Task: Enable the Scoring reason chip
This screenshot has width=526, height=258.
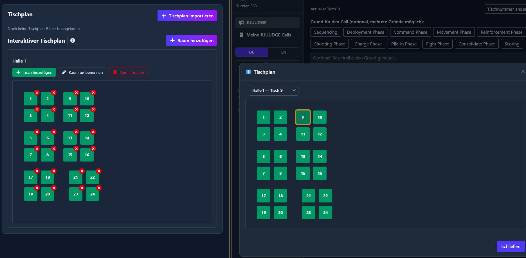Action: pos(512,44)
